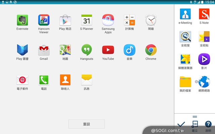Select the Gmail icon

coord(44,50)
